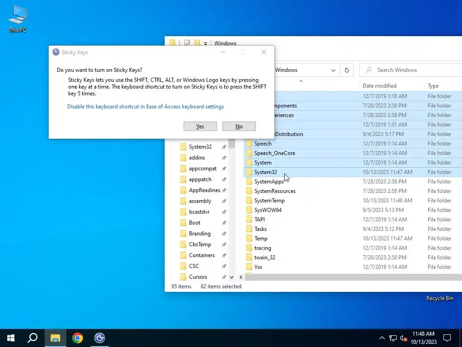Select bcastdvr in the navigation pane
This screenshot has height=347, width=462.
(199, 212)
